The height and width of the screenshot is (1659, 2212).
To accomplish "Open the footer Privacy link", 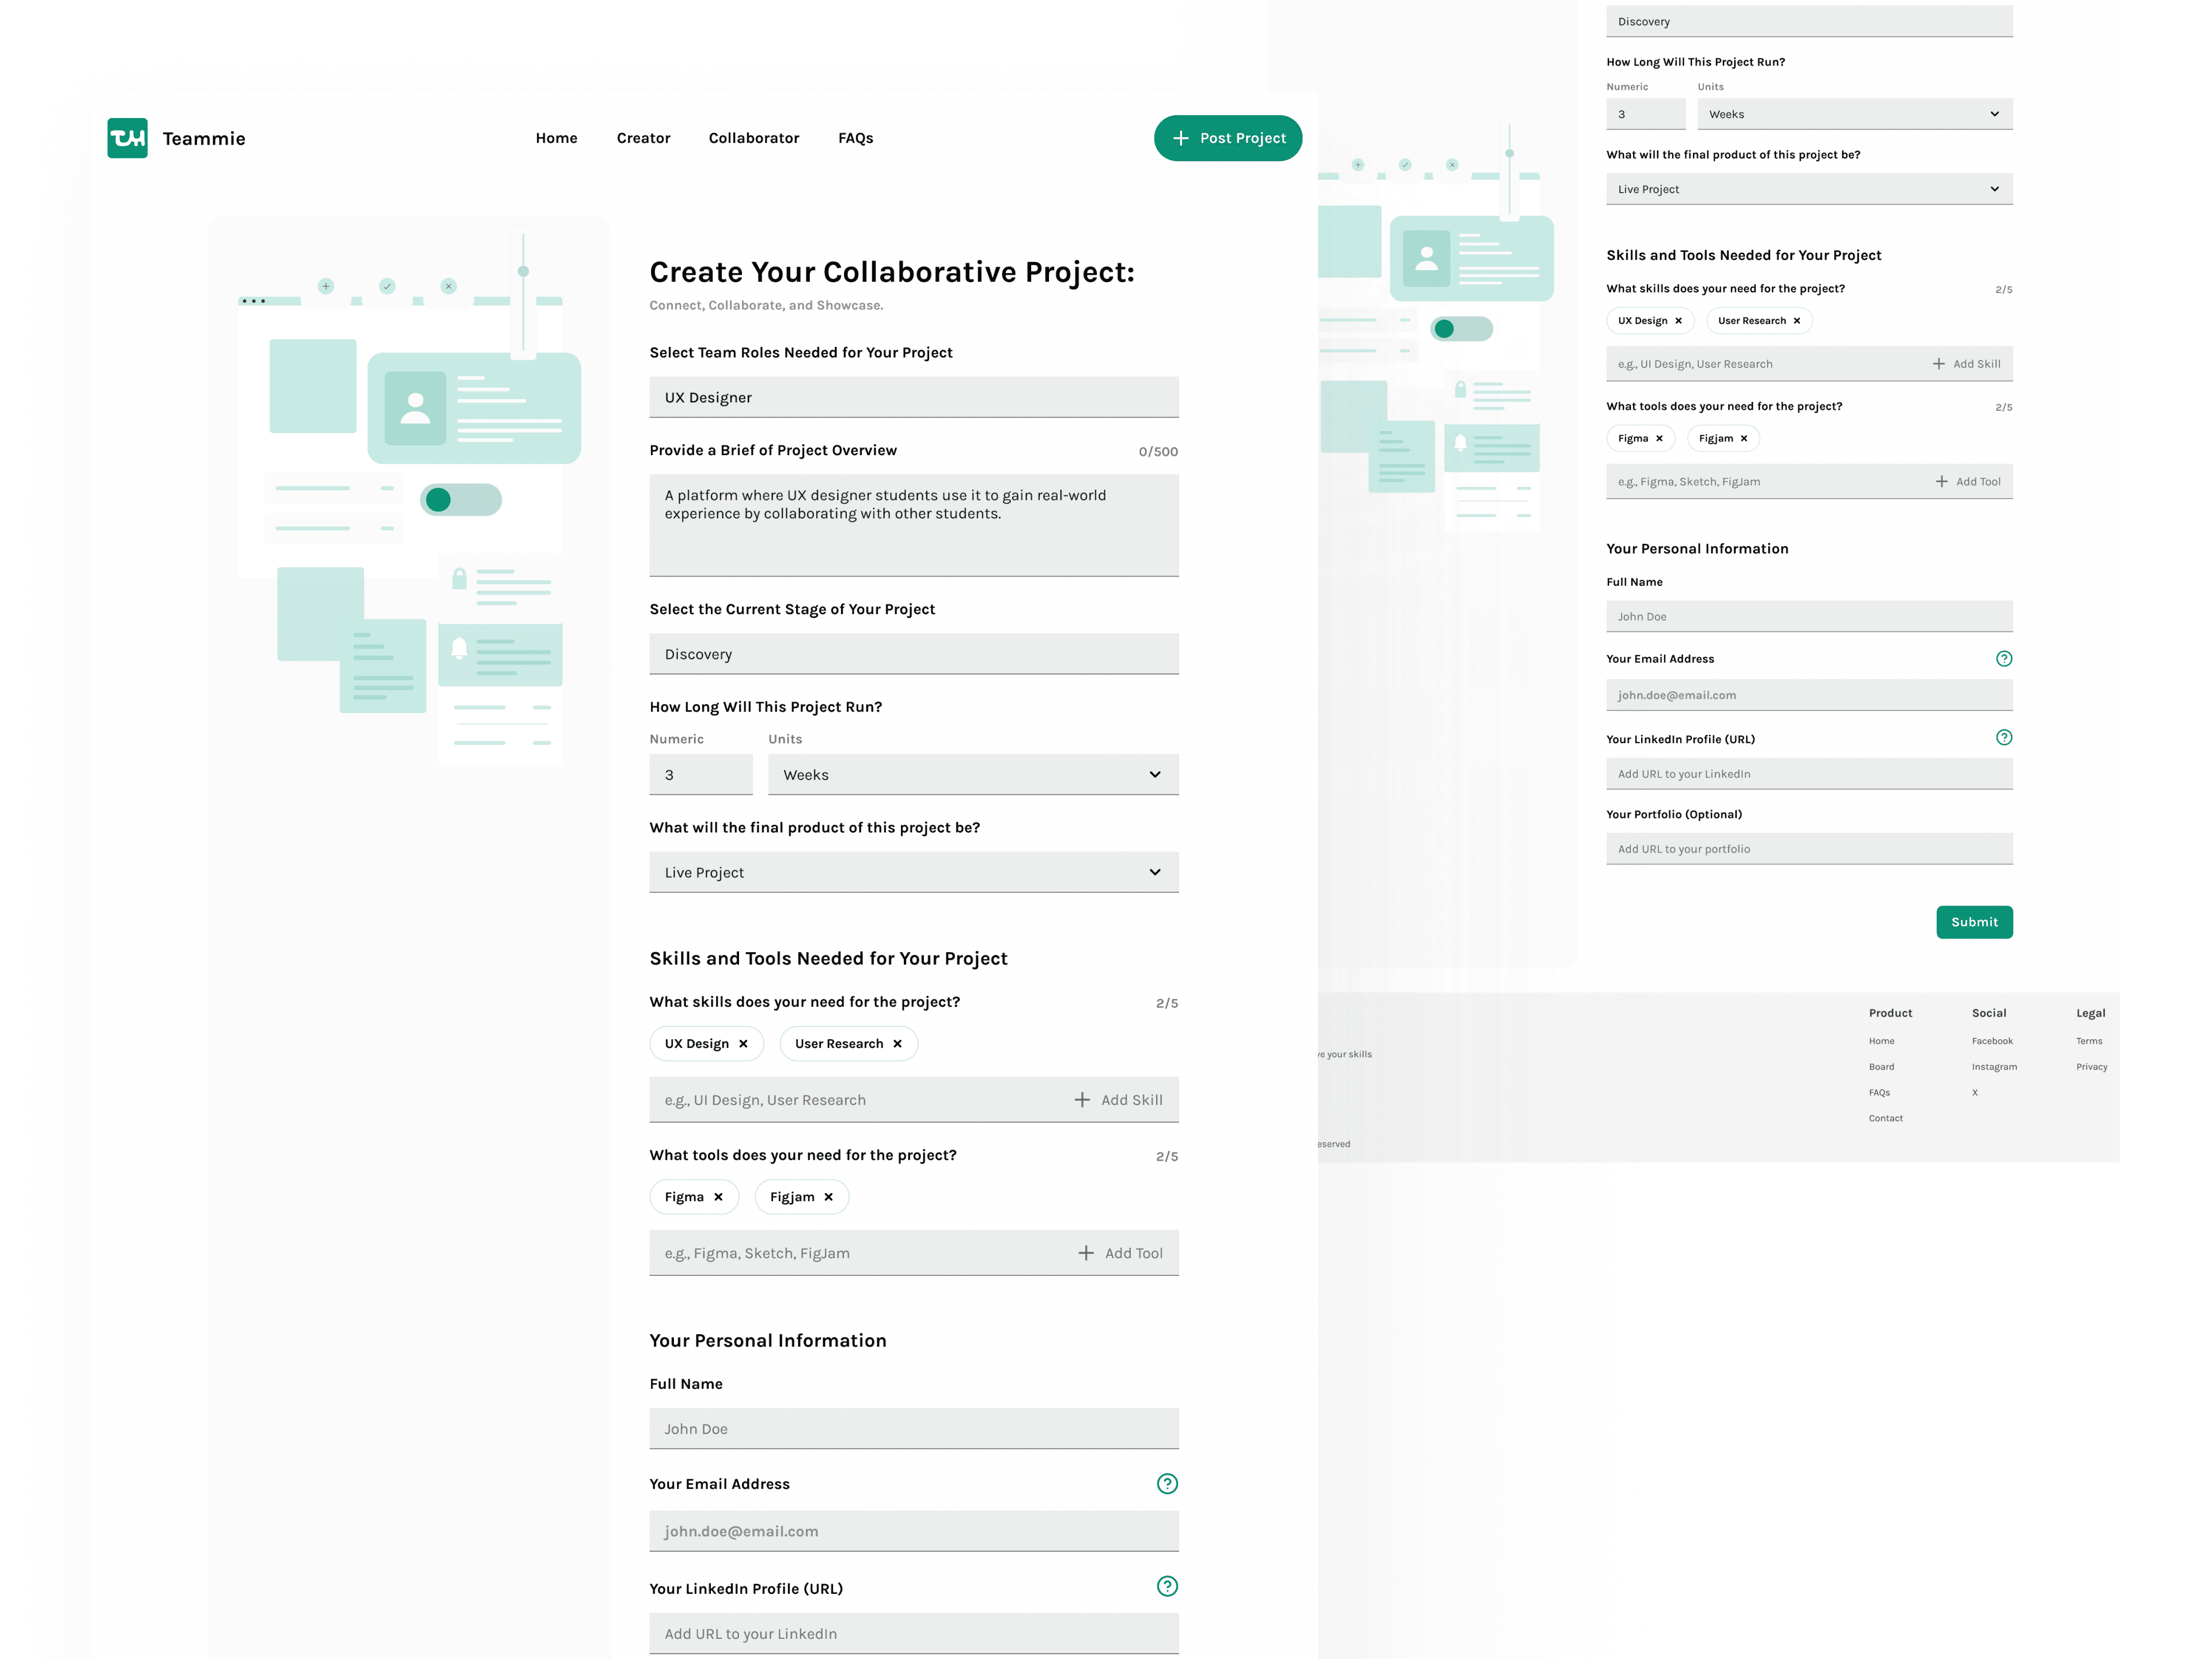I will 2091,1067.
